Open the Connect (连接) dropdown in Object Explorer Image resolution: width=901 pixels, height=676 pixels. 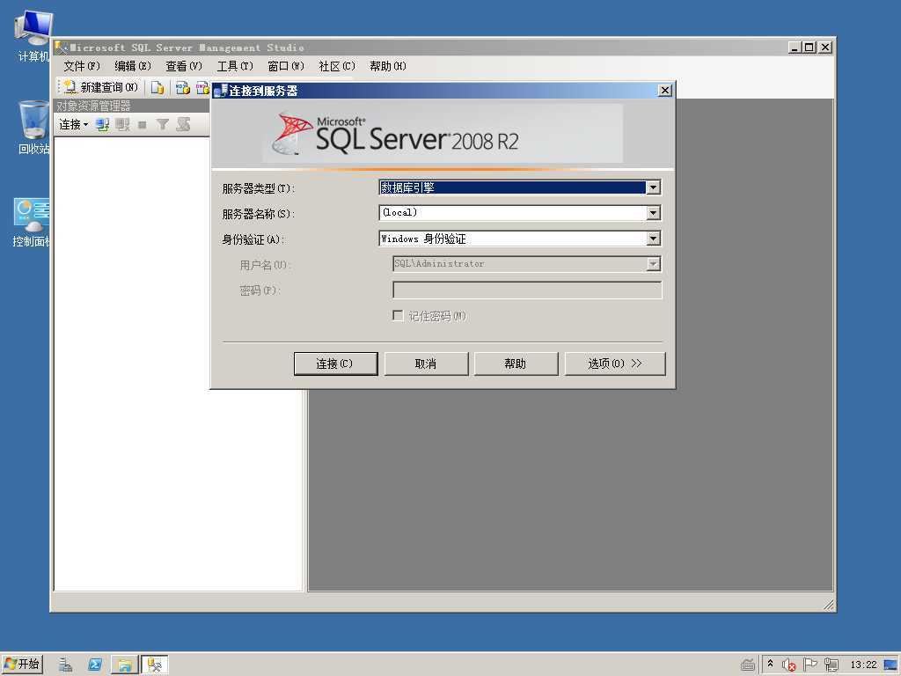[73, 125]
